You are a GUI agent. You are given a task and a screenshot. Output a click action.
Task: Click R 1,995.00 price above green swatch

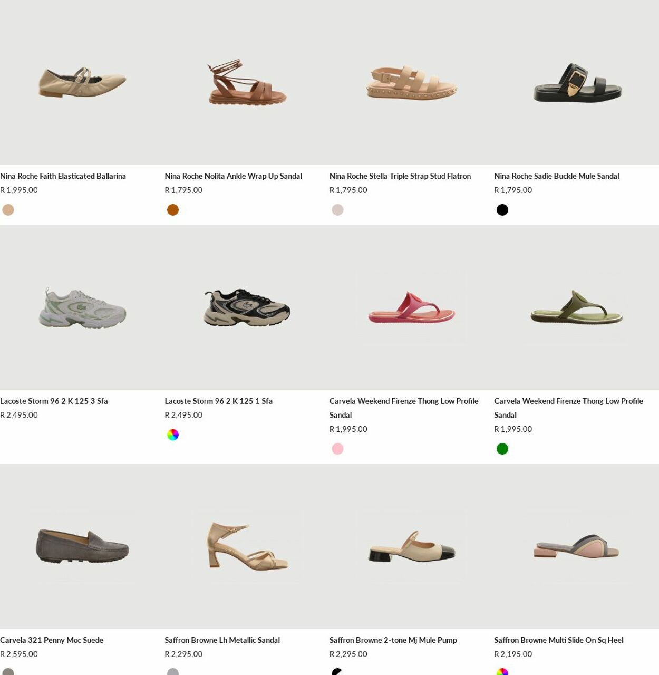(513, 429)
